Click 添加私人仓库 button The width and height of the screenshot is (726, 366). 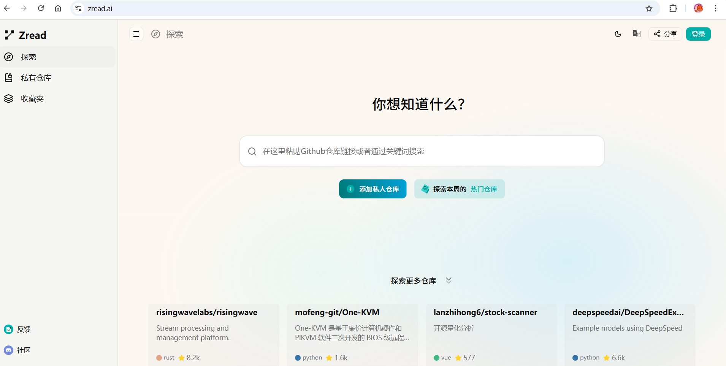[373, 189]
